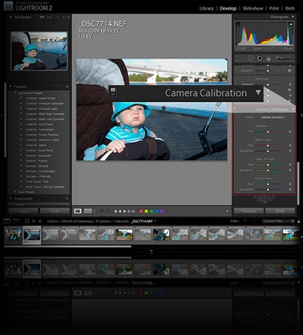Image resolution: width=303 pixels, height=335 pixels.
Task: Show second window display icon
Action: click(17, 221)
